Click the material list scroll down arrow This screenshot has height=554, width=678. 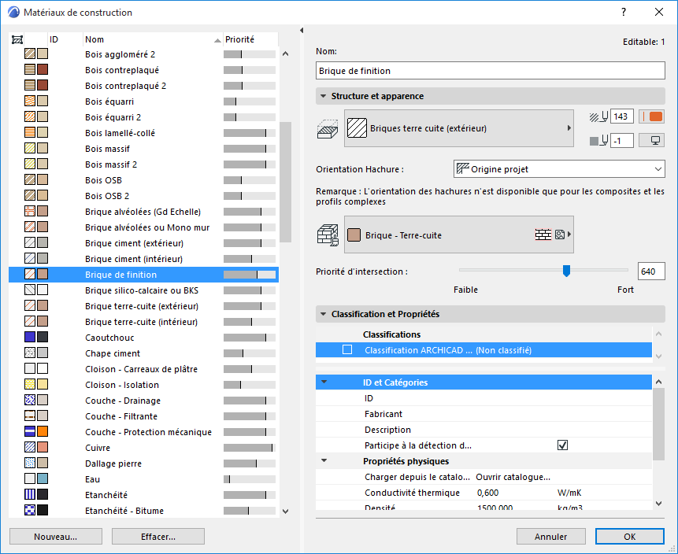(x=285, y=511)
